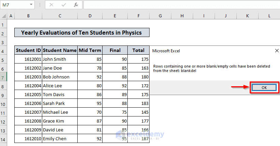Select row 2 header

[3, 33]
